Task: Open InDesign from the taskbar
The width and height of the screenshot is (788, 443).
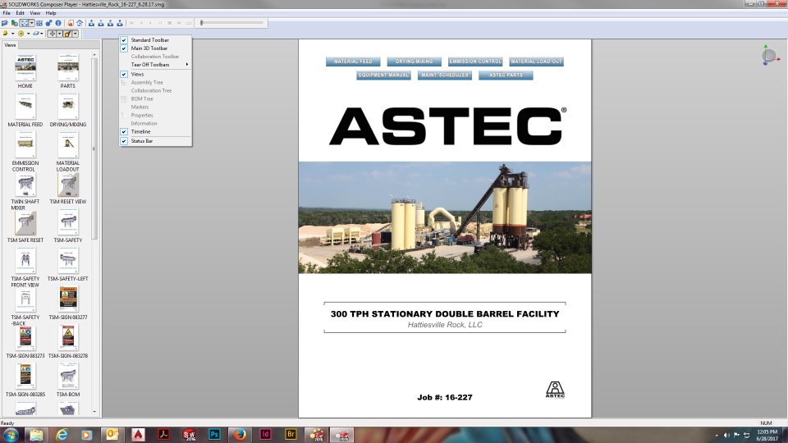Action: (x=265, y=435)
